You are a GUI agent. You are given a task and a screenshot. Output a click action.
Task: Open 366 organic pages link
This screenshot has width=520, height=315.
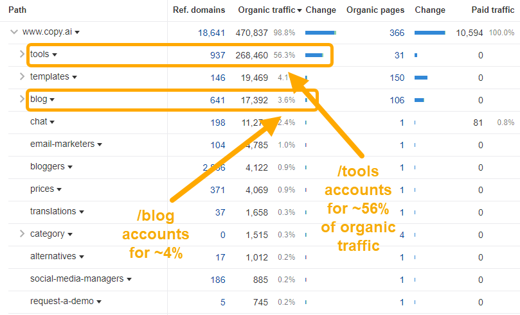coord(397,33)
